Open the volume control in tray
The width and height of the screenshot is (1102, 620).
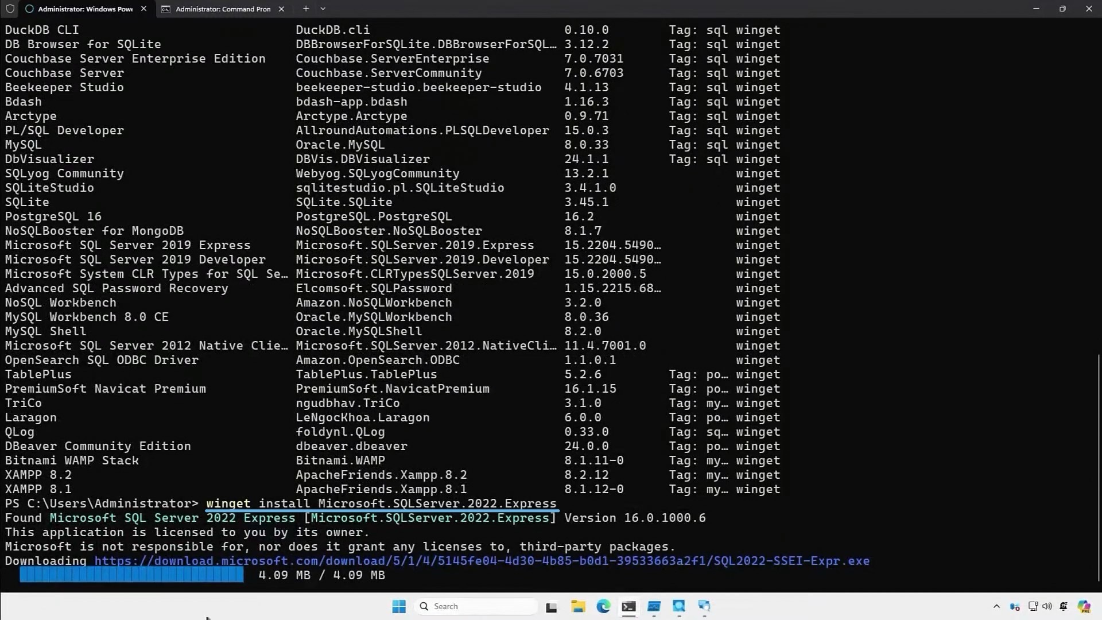click(1047, 606)
